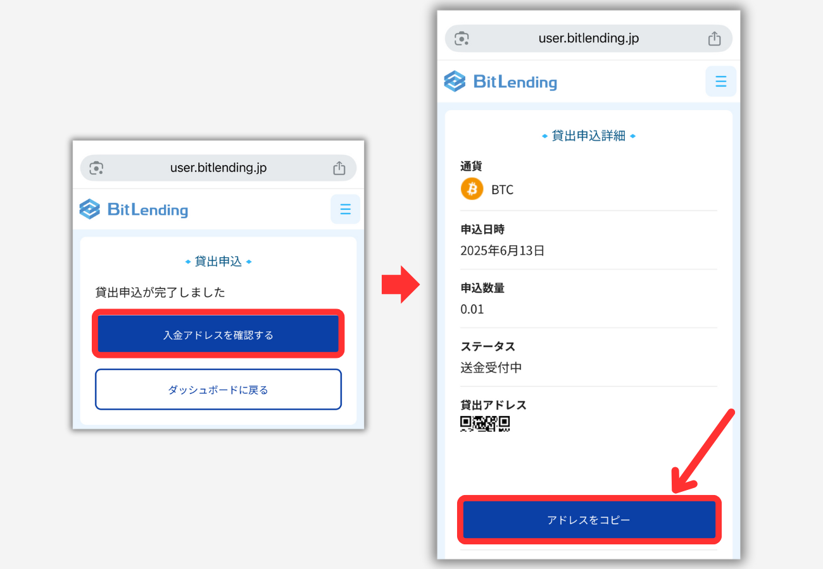Click the ダッシュボードに戻る button
Viewport: 823px width, 569px height.
218,389
